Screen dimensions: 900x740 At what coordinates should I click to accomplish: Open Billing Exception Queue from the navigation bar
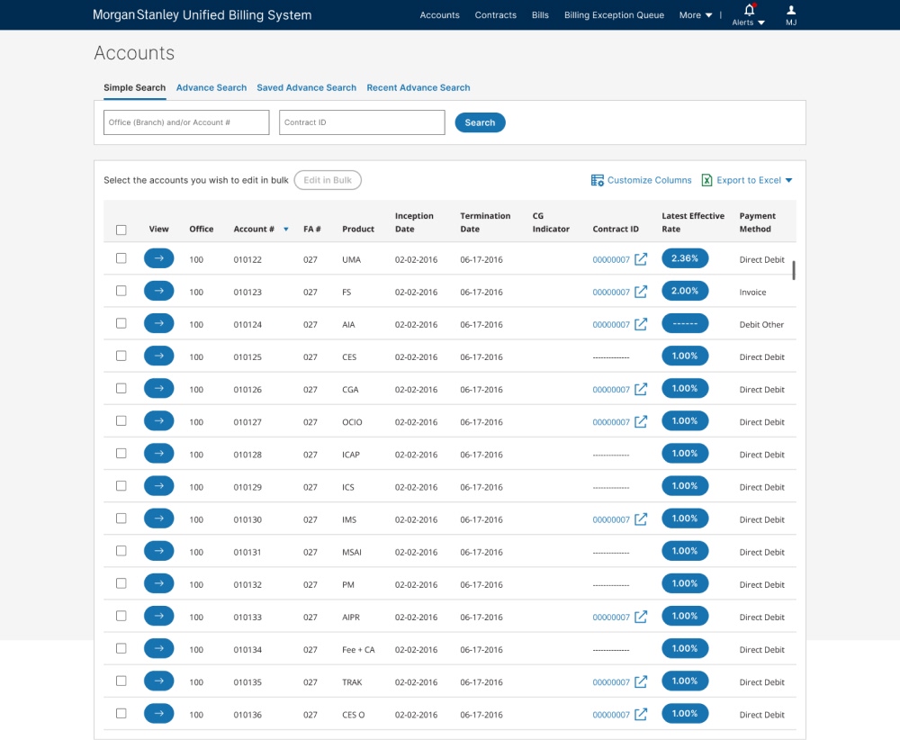[614, 14]
